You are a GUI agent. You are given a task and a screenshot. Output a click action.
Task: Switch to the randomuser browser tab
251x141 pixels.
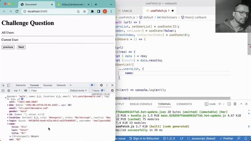73,4
